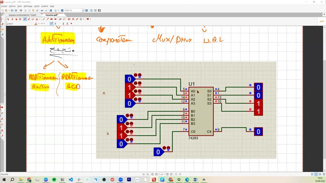
Task: Expand the line width dropdown arrow
Action: [44, 24]
